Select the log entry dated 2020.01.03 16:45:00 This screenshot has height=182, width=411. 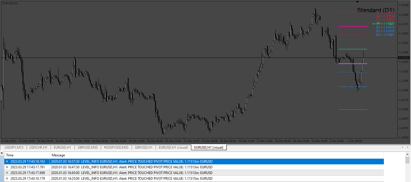pos(194,173)
